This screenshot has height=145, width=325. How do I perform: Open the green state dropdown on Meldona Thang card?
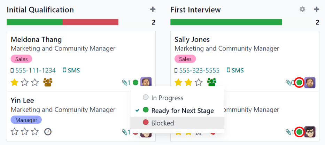[136, 83]
